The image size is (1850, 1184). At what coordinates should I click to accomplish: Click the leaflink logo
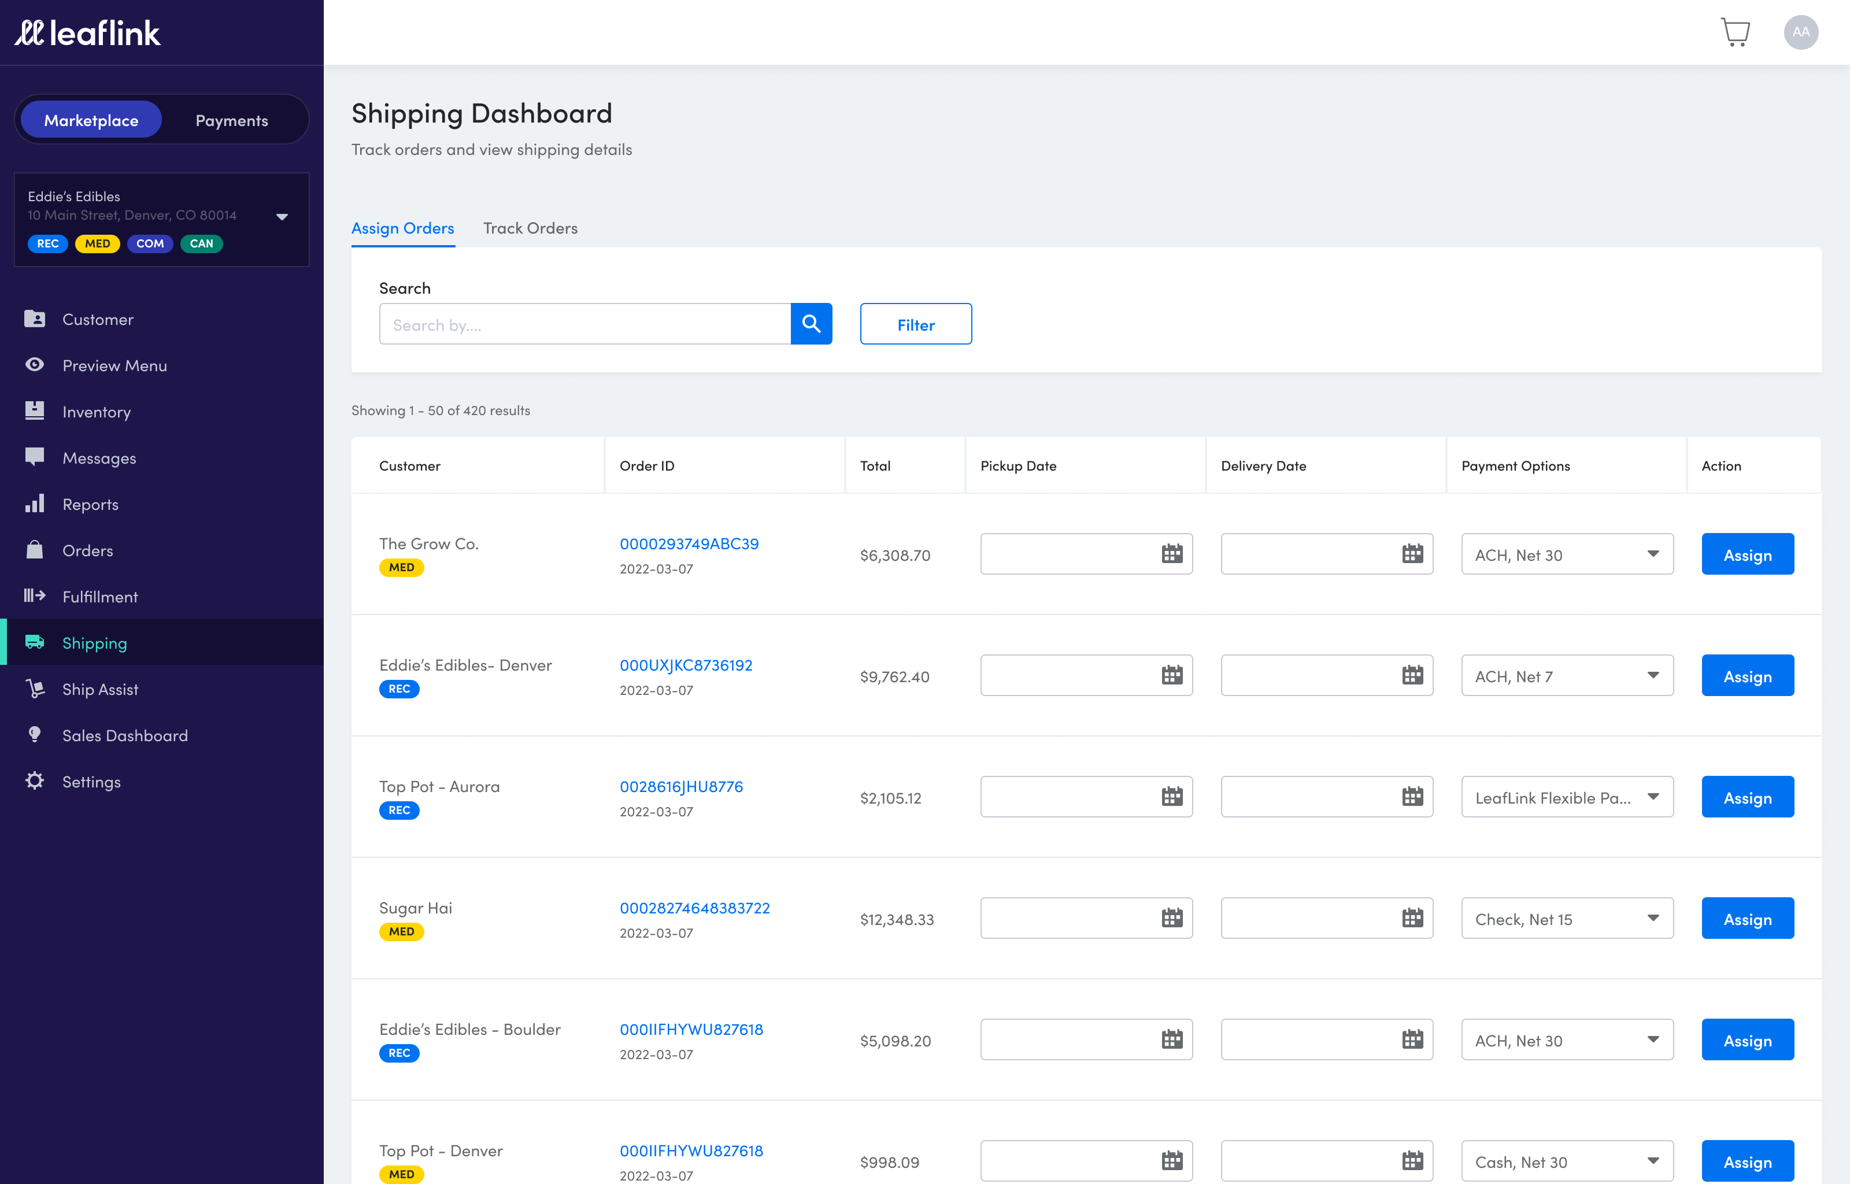coord(88,33)
